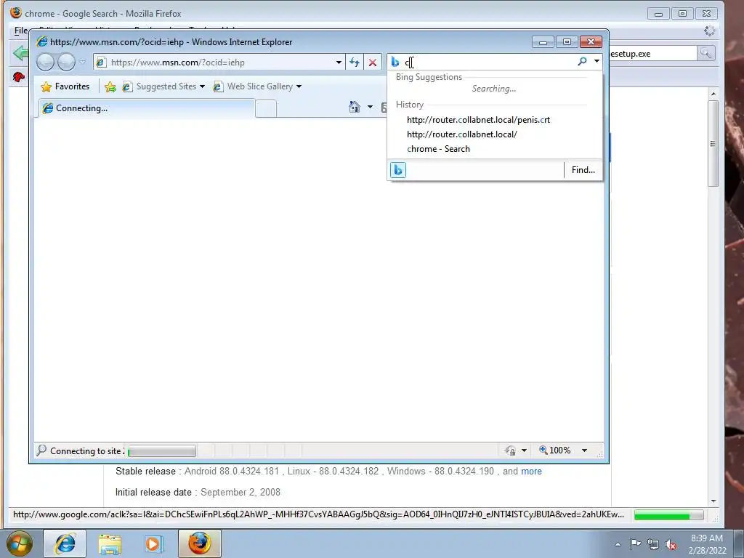Click the Find... button
This screenshot has width=744, height=558.
tap(583, 170)
